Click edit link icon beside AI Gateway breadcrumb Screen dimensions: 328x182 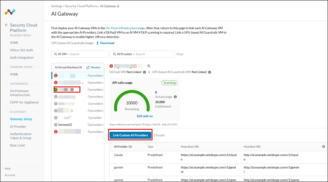[x=118, y=6]
